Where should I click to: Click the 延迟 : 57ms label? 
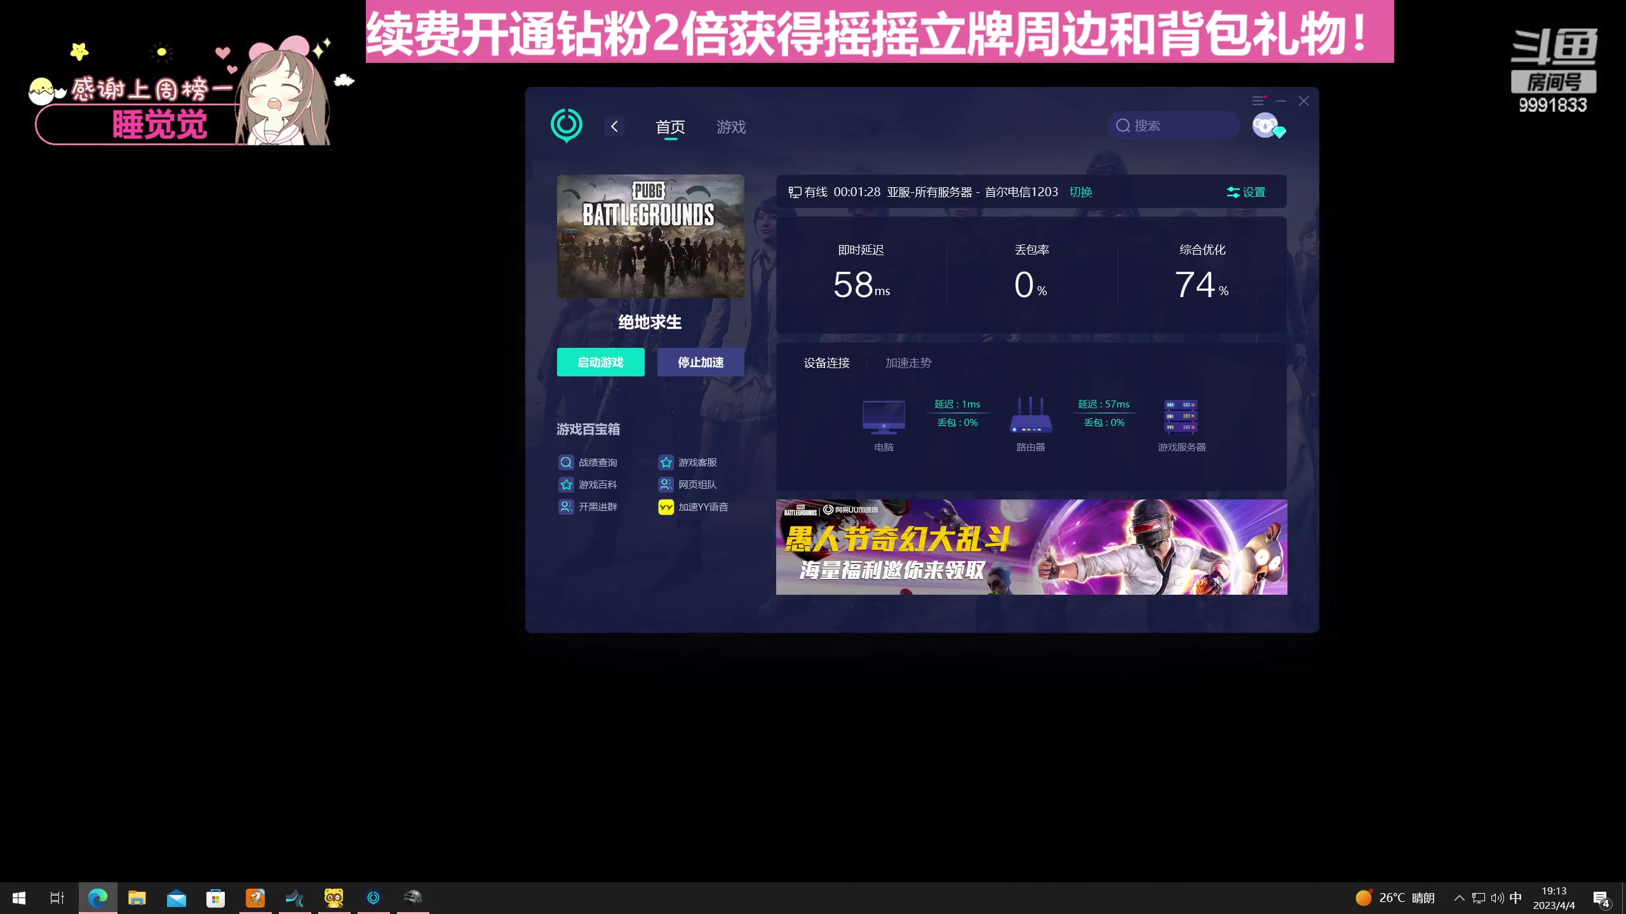[x=1104, y=404]
